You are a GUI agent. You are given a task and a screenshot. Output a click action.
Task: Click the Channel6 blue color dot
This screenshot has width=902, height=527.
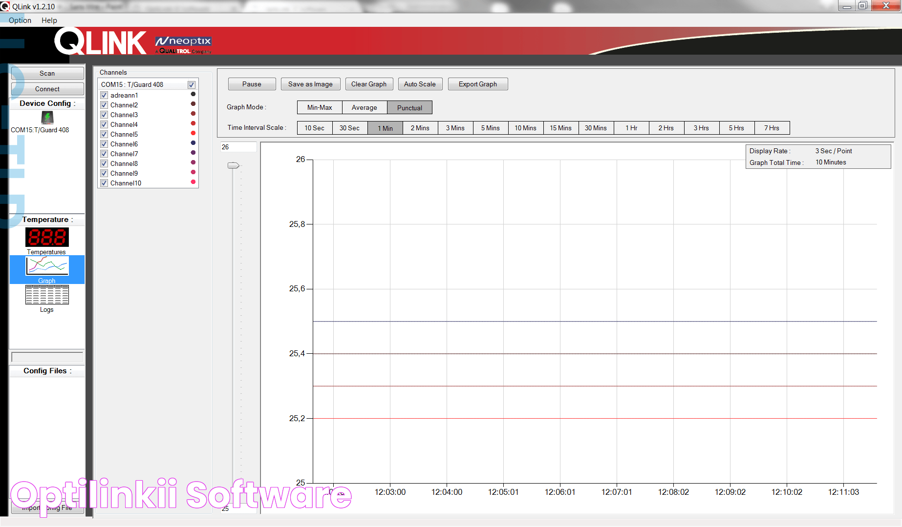[193, 143]
